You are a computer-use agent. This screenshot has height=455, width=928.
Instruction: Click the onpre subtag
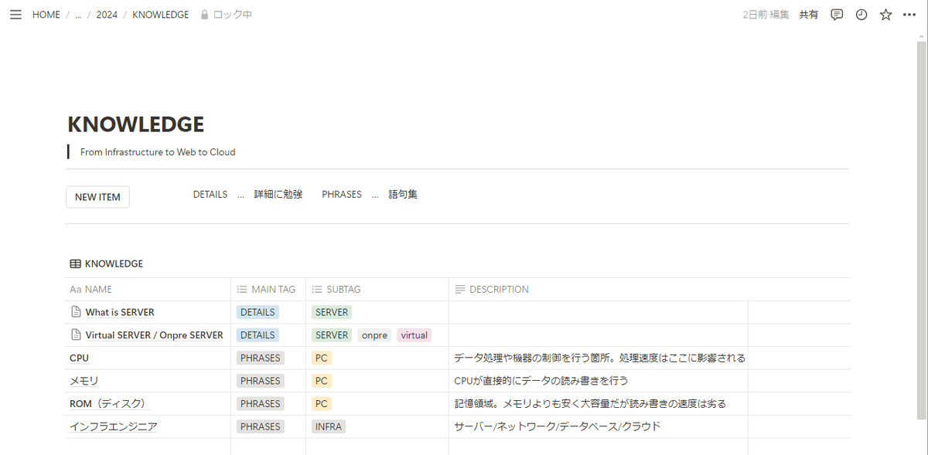click(x=375, y=335)
